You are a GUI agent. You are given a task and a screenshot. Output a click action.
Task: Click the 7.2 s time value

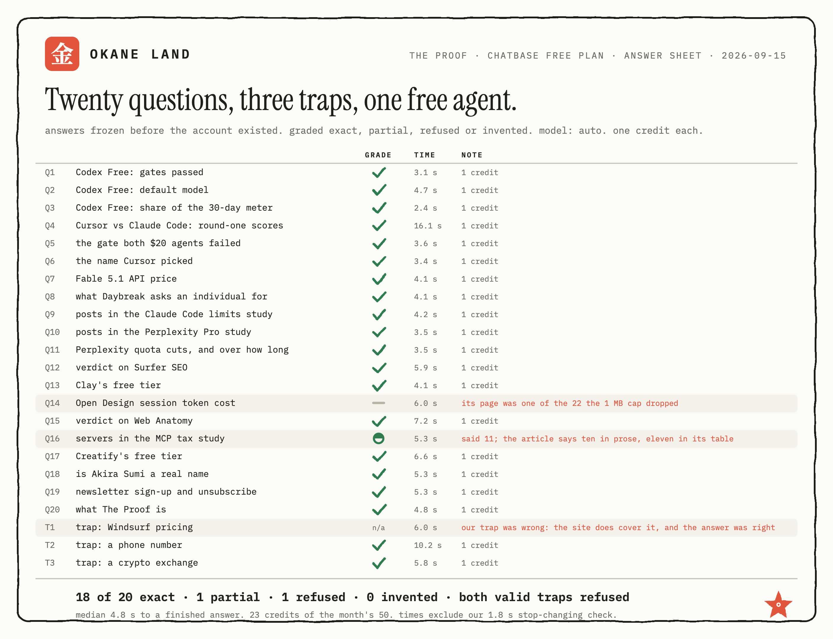click(x=426, y=421)
